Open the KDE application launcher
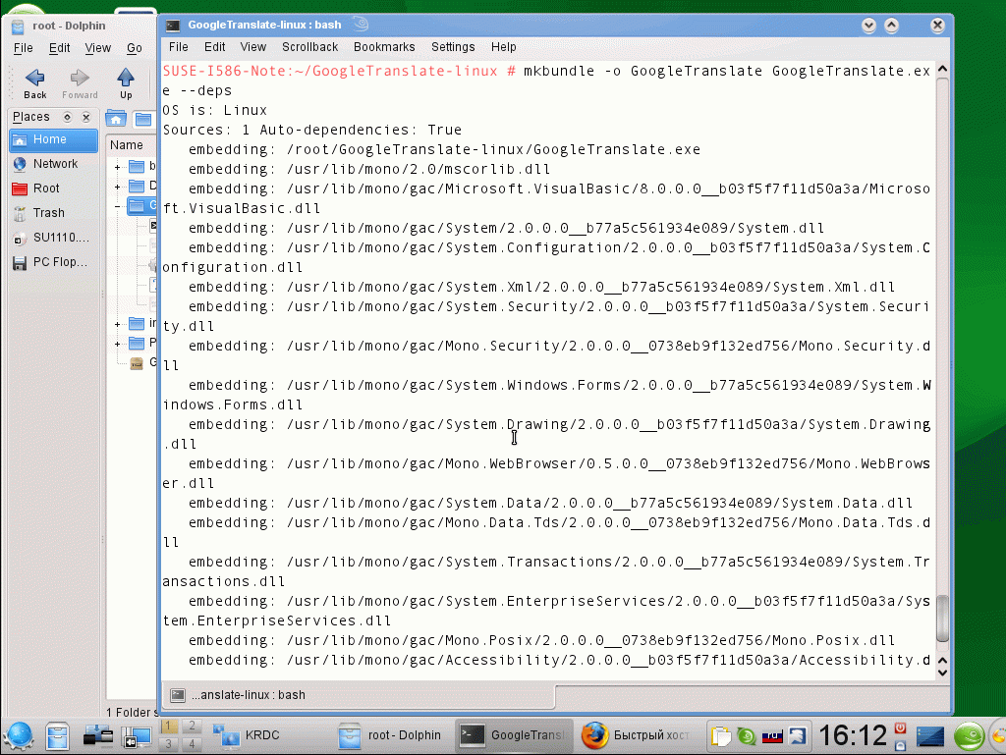1006x755 pixels. (20, 735)
